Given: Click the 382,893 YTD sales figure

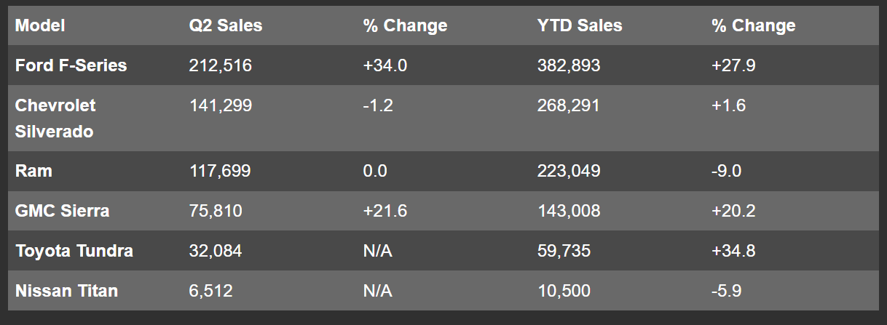Looking at the screenshot, I should point(568,65).
